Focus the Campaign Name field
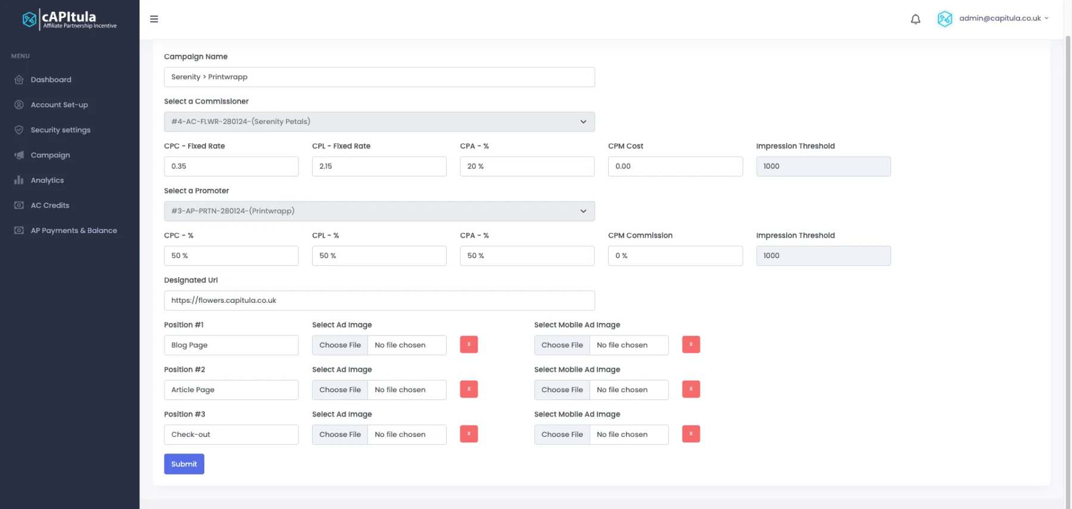Viewport: 1072px width, 509px height. pos(379,77)
